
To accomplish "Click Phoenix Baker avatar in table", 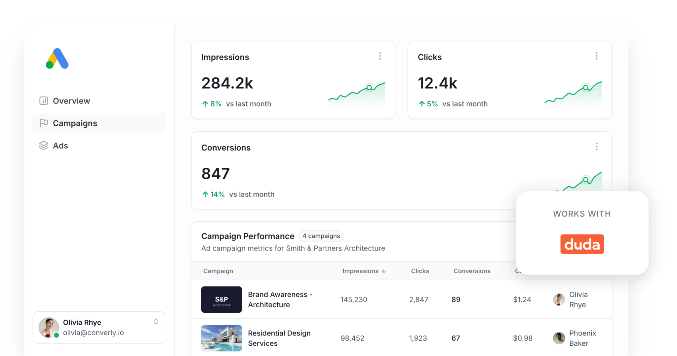I will pos(559,338).
